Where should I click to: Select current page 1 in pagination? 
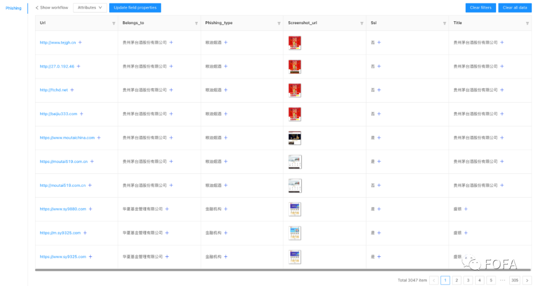[x=445, y=280]
